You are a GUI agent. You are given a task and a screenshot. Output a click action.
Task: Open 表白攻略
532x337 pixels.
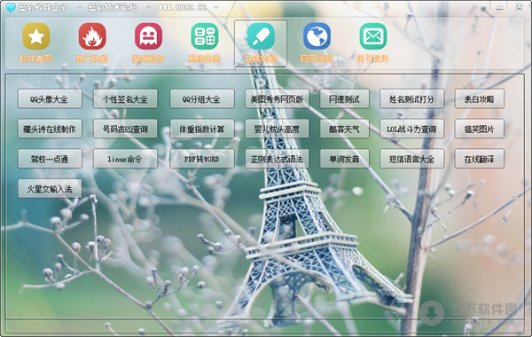point(480,99)
